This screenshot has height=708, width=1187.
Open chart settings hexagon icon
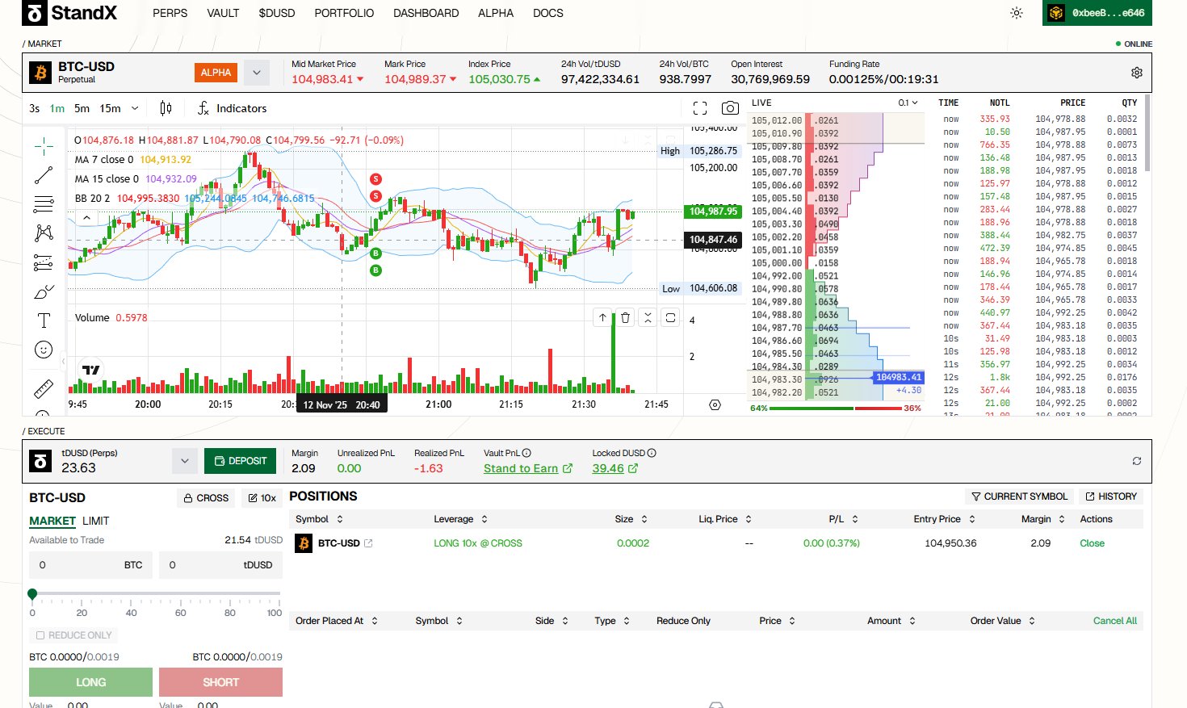click(x=715, y=404)
